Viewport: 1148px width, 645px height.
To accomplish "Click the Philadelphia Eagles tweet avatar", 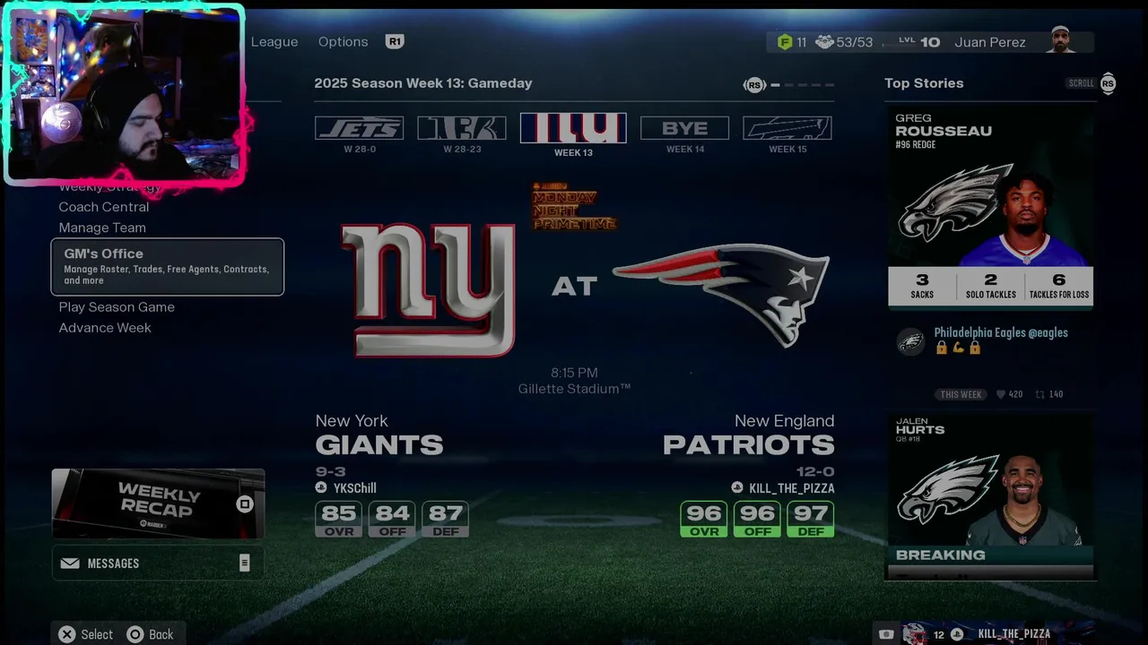I will tap(911, 342).
